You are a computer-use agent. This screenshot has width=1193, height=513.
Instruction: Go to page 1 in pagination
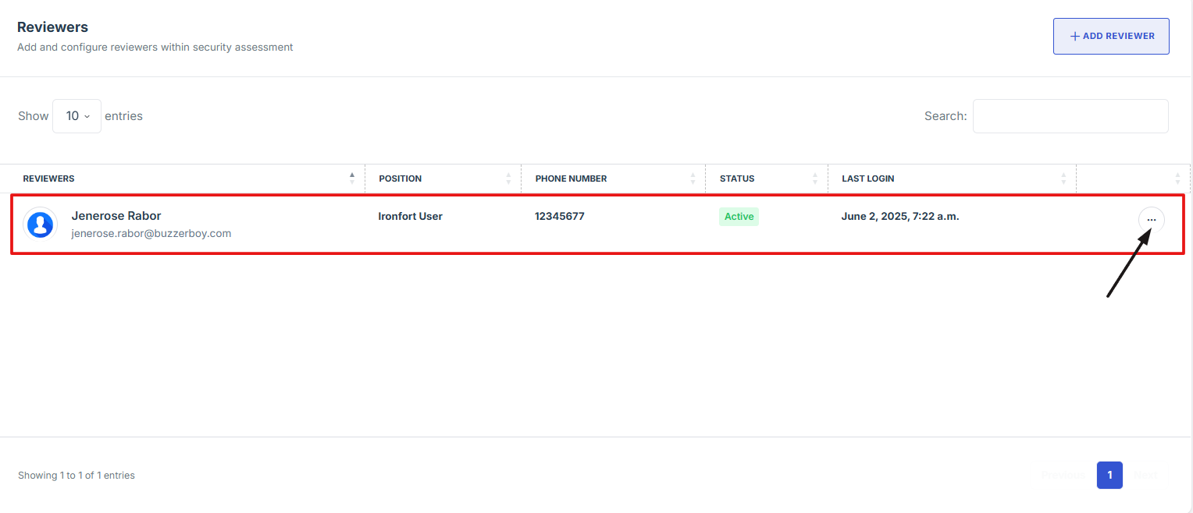(1109, 475)
